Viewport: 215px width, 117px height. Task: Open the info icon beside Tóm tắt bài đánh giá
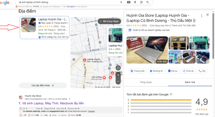point(171,94)
